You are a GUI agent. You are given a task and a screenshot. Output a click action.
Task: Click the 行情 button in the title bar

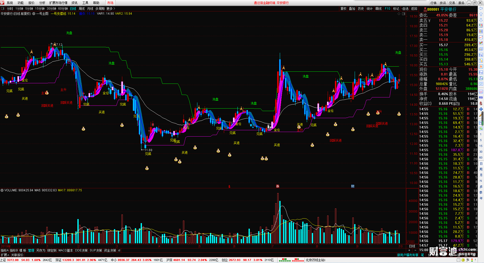click(x=434, y=3)
